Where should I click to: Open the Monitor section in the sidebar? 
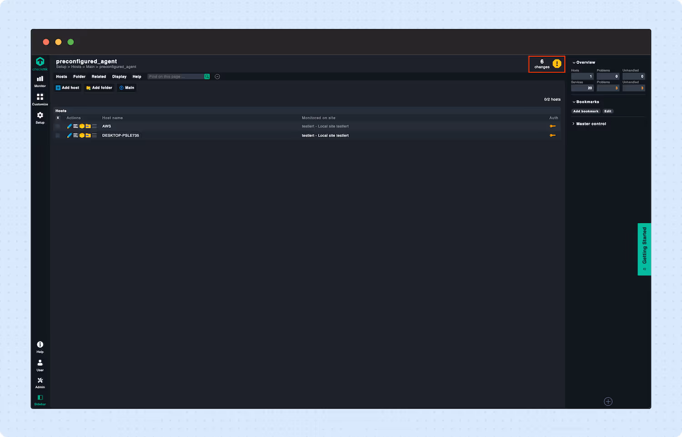pos(40,81)
